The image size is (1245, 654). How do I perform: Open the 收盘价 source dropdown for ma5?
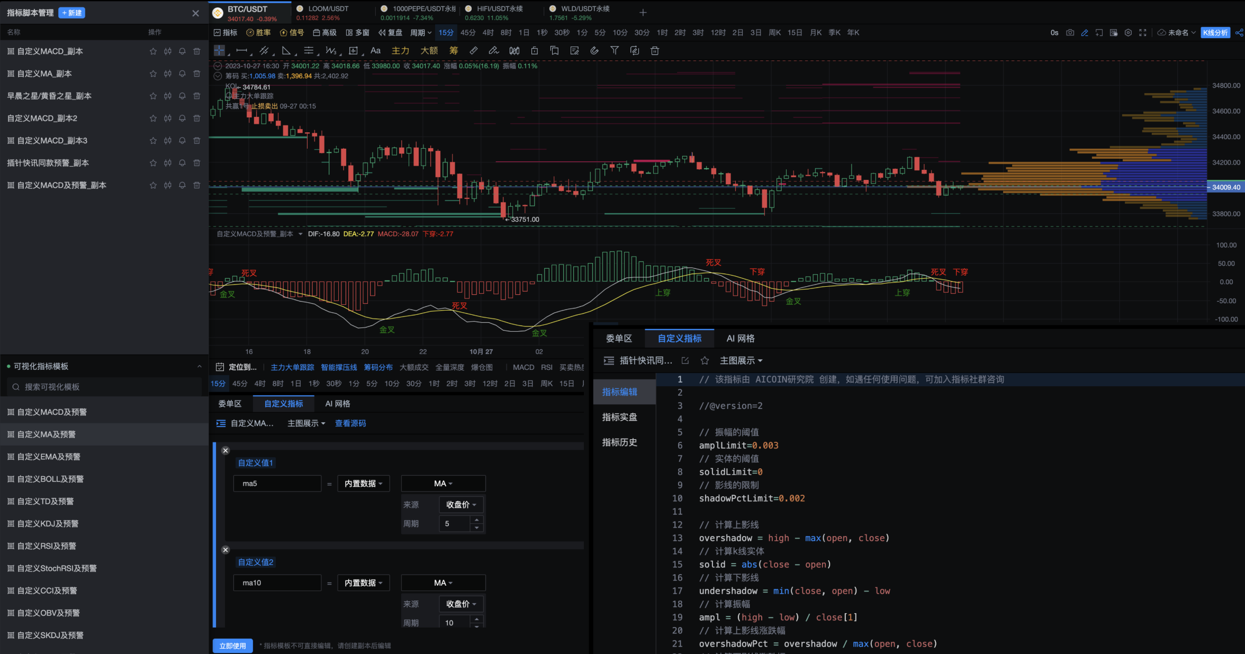click(461, 505)
